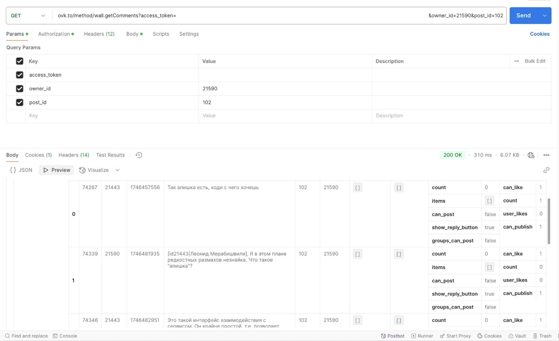
Task: Uncheck the owner_id parameter checkbox
Action: [x=20, y=89]
